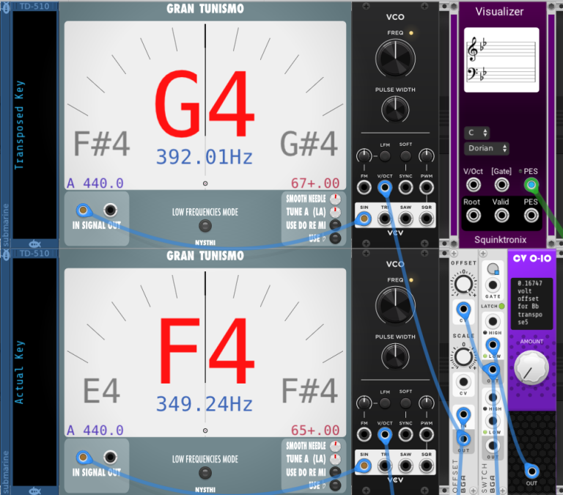The image size is (563, 495).
Task: Click Tune A (LA) knob on Actual Key tuner
Action: [x=335, y=459]
